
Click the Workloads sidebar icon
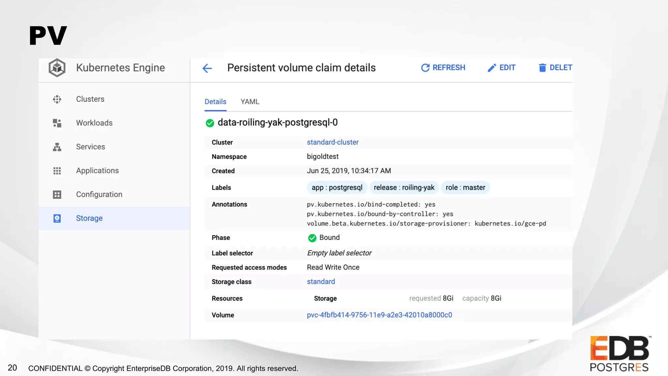[x=57, y=123]
